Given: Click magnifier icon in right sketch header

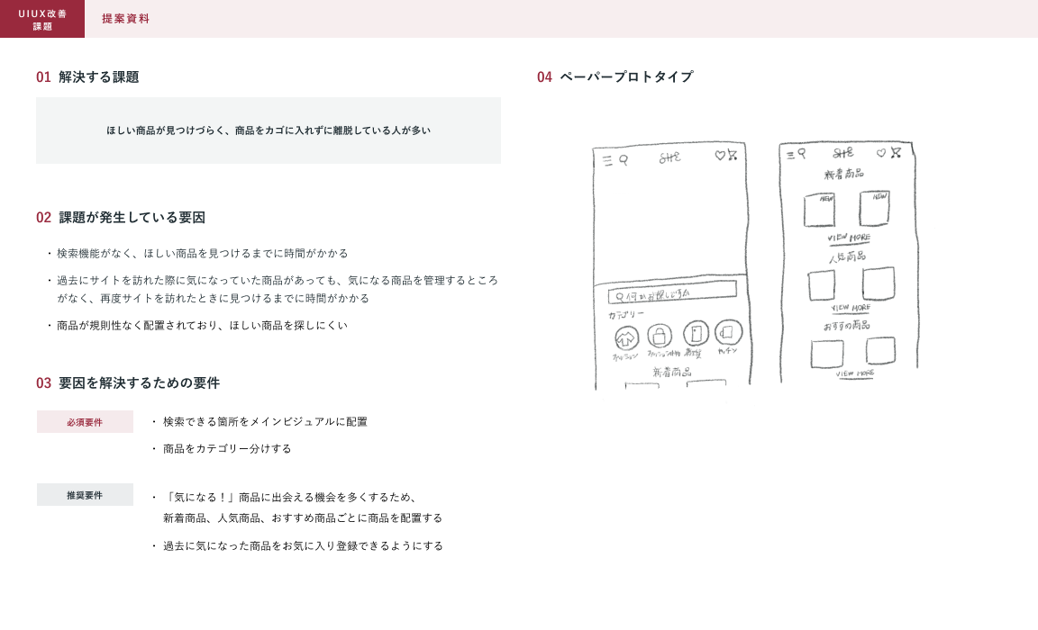Looking at the screenshot, I should (802, 154).
